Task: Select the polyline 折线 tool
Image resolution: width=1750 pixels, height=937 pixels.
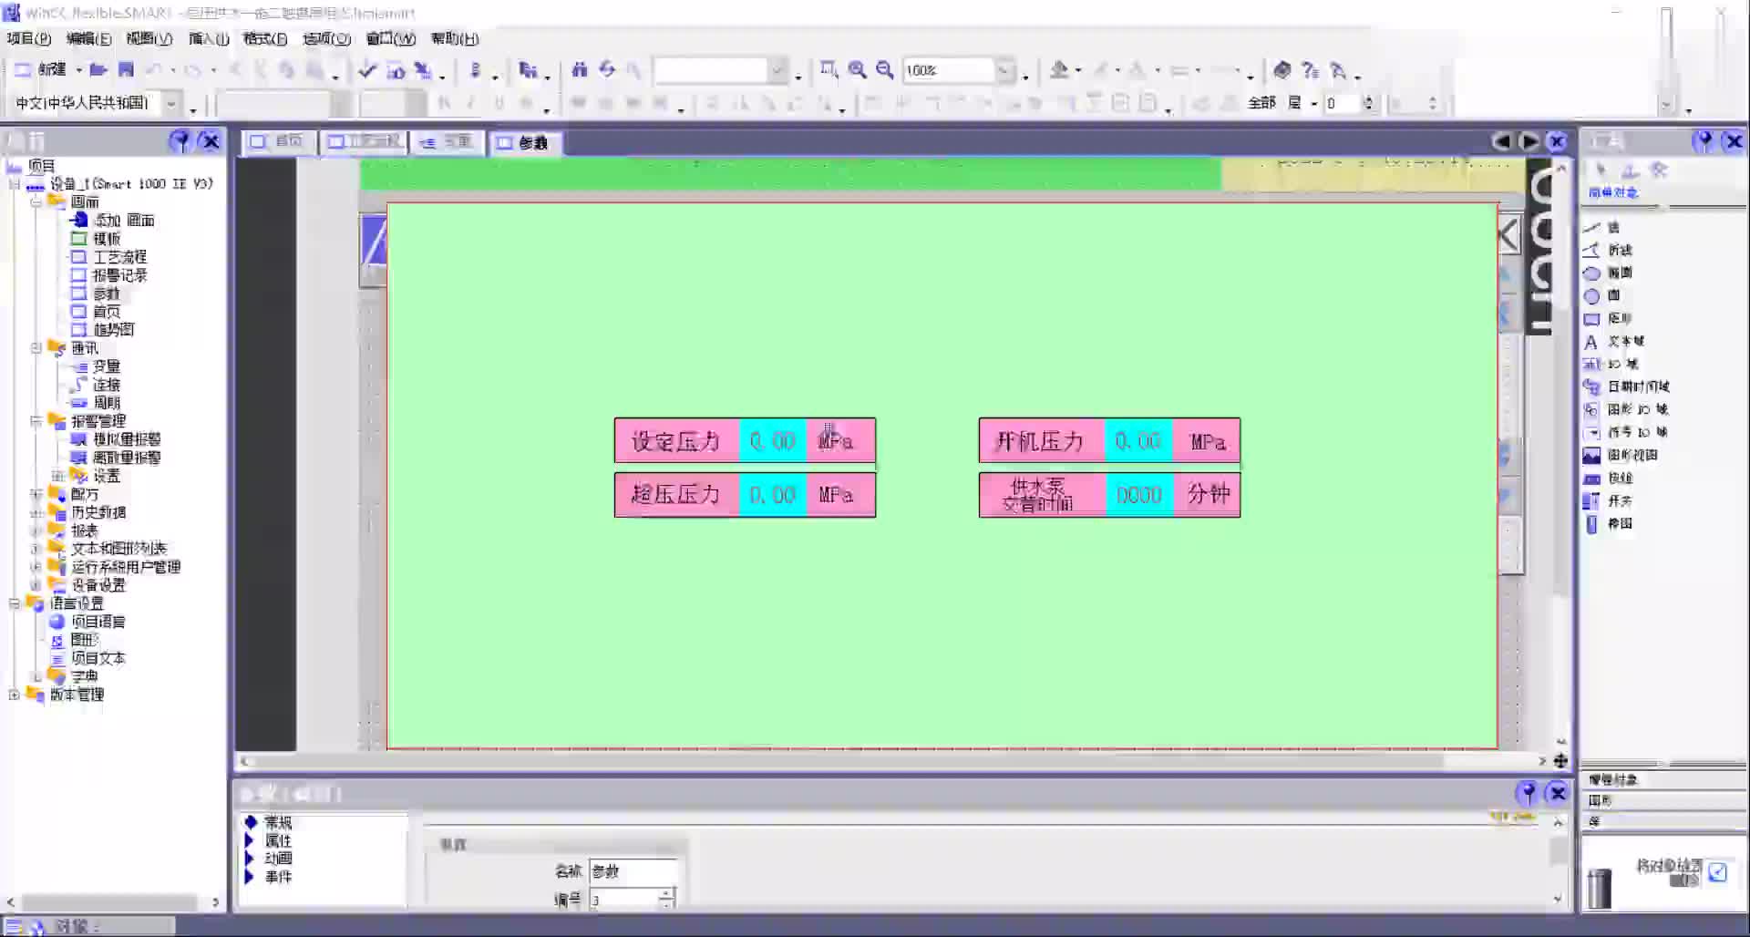Action: coord(1608,250)
